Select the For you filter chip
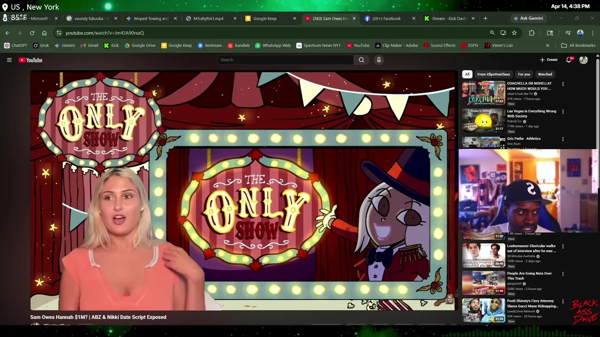600x337 pixels. pos(524,74)
